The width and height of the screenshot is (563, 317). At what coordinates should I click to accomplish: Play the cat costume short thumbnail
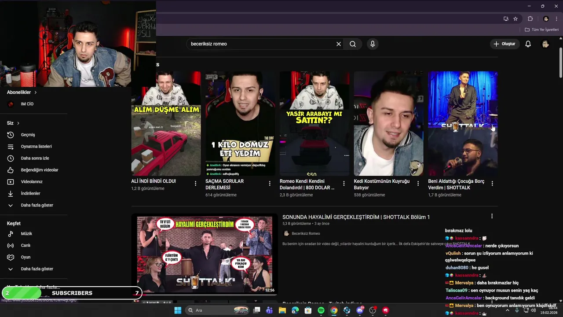(x=388, y=124)
